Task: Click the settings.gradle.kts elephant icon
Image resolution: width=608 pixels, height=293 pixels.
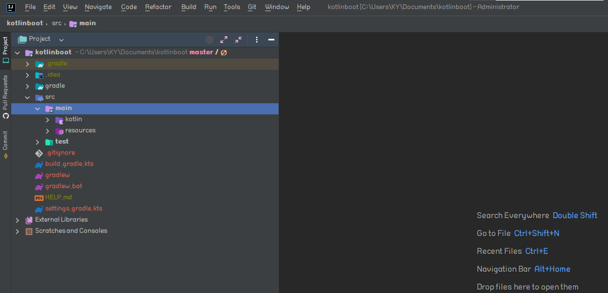Action: [x=39, y=209]
